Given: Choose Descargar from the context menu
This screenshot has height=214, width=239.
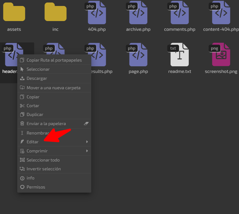Looking at the screenshot, I should pyautogui.click(x=54, y=78).
